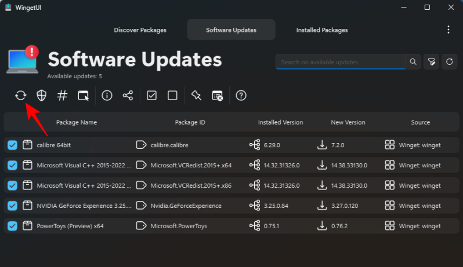Viewport: 463px width, 267px height.
Task: Click the search on available updates field
Action: tap(341, 62)
